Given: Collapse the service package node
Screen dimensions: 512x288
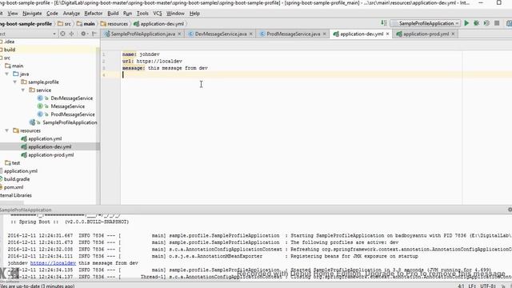Looking at the screenshot, I should (x=23, y=90).
